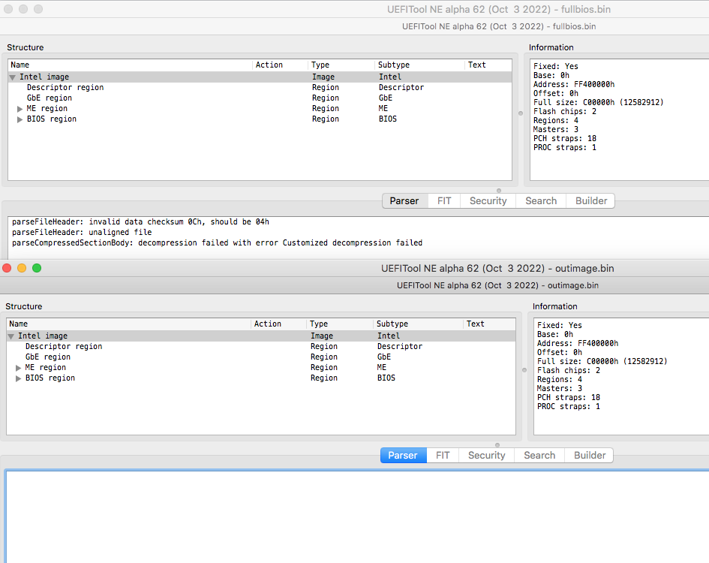Expand ME region in fullbios.bin window
Viewport: 709px width, 563px height.
point(20,109)
